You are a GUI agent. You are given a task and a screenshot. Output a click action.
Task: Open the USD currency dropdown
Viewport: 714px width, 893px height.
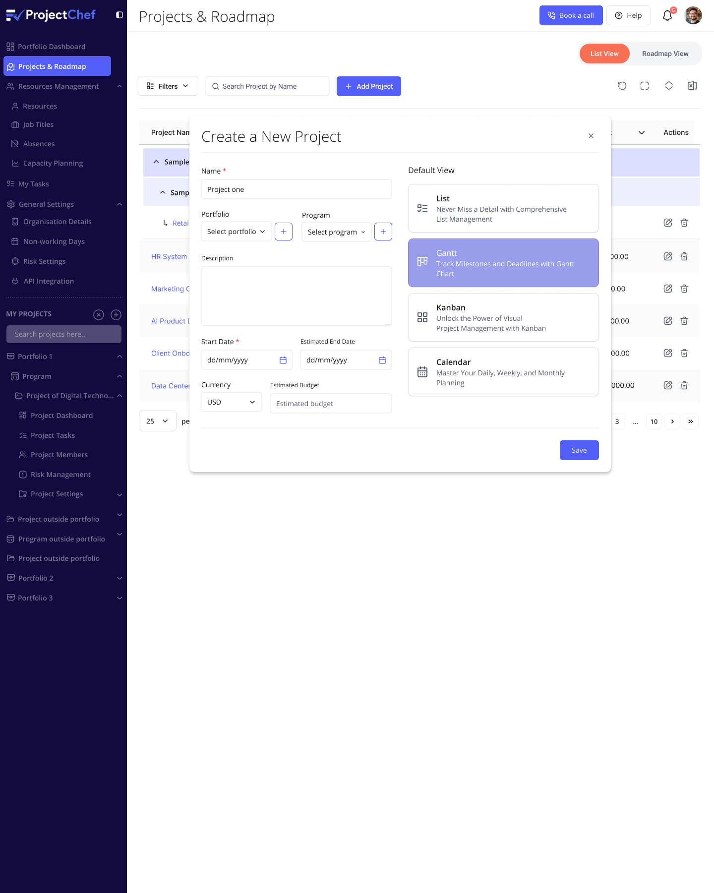[231, 402]
